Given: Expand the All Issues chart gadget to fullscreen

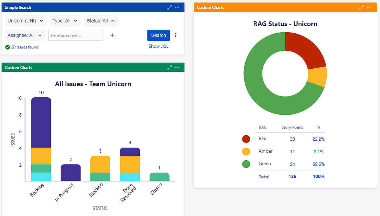Looking at the screenshot, I should [x=169, y=67].
